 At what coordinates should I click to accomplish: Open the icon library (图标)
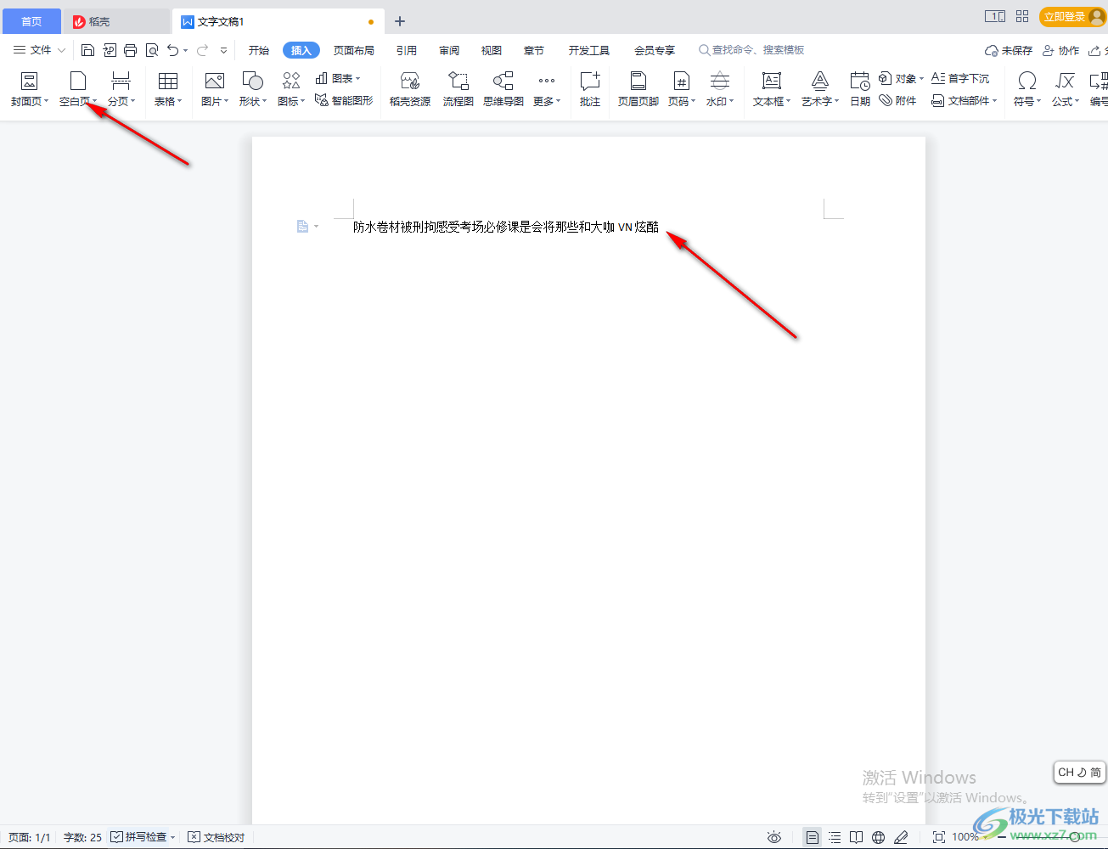click(291, 89)
